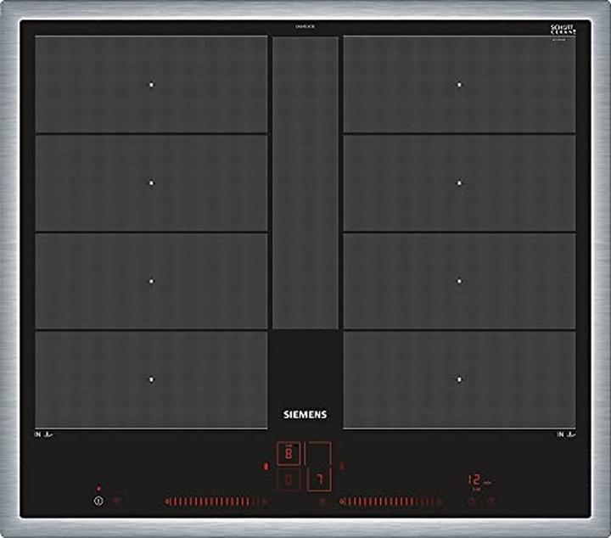The height and width of the screenshot is (538, 611).
Task: Tap the left IN induction marking
Action: [x=43, y=435]
